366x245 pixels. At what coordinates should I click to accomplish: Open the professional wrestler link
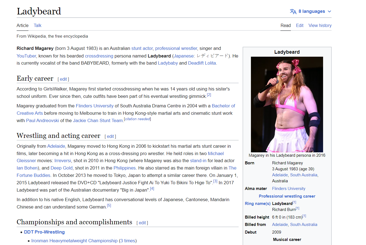pyautogui.click(x=176, y=48)
